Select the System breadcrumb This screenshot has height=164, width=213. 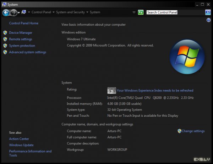[x=95, y=12]
